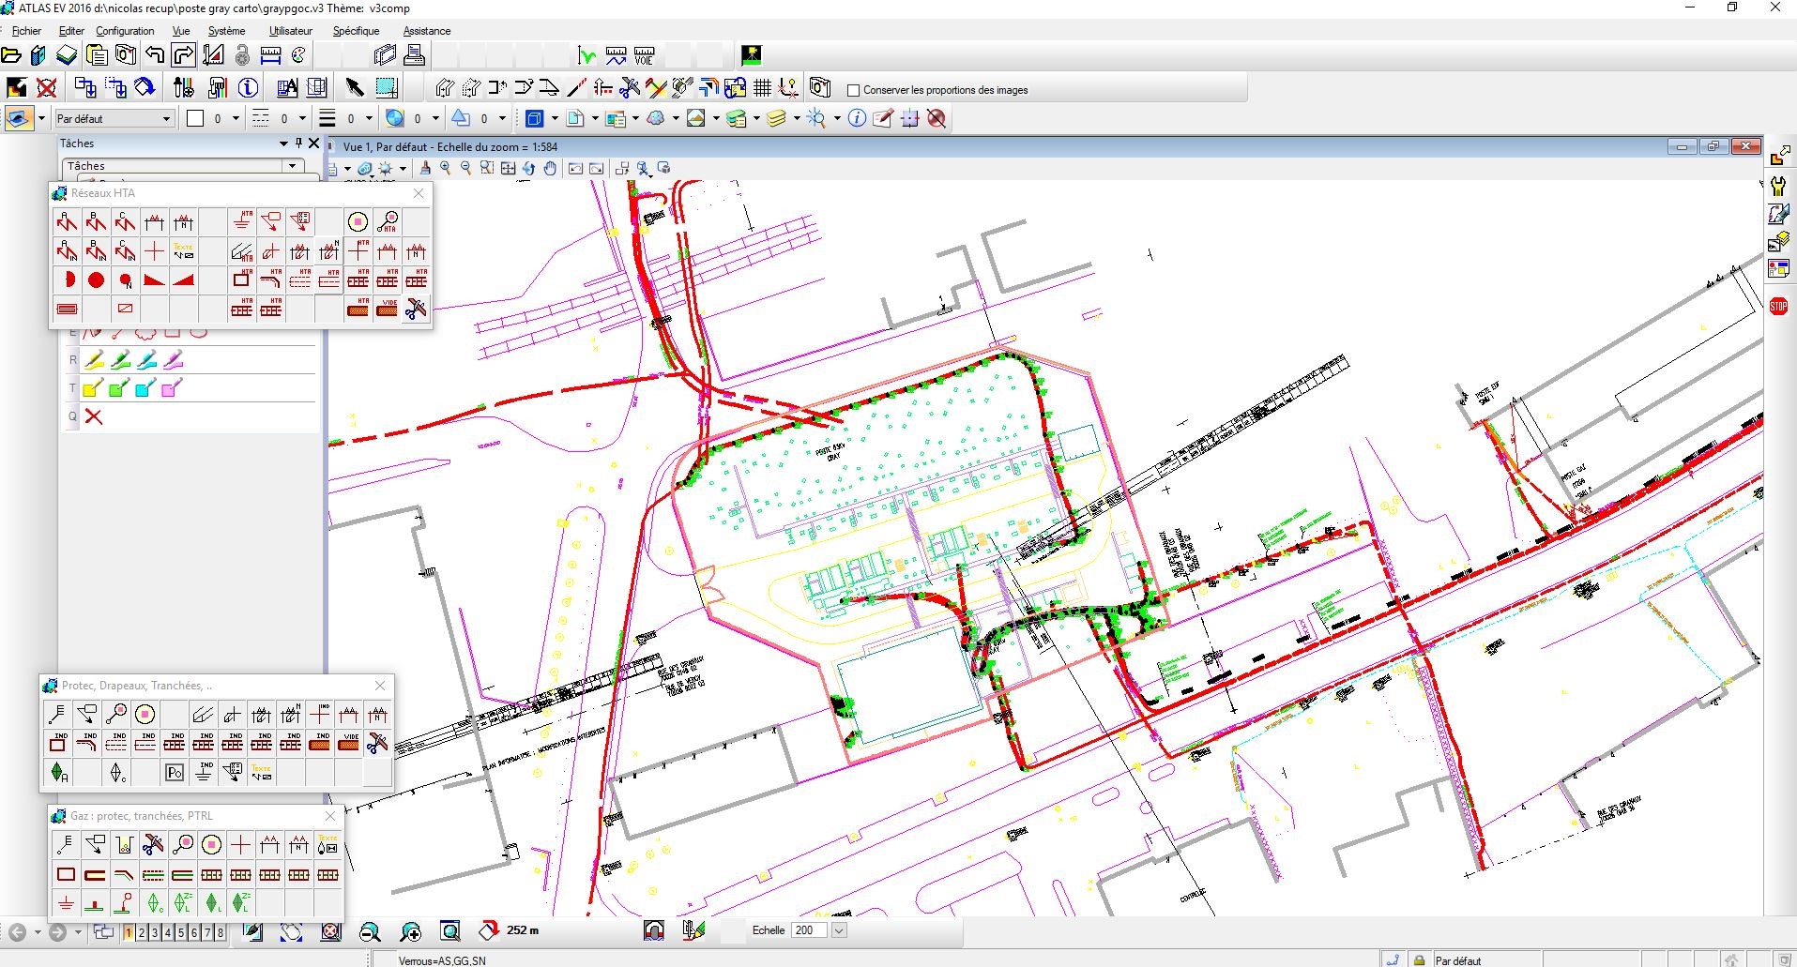Click the pan hand tool in view toolbar
Viewport: 1797px width, 967px height.
550,169
